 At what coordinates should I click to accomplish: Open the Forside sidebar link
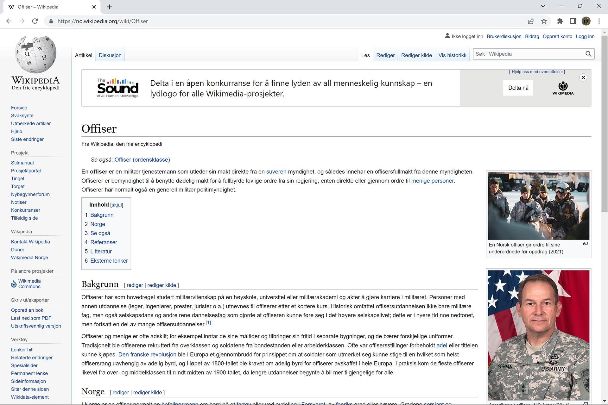click(x=19, y=108)
